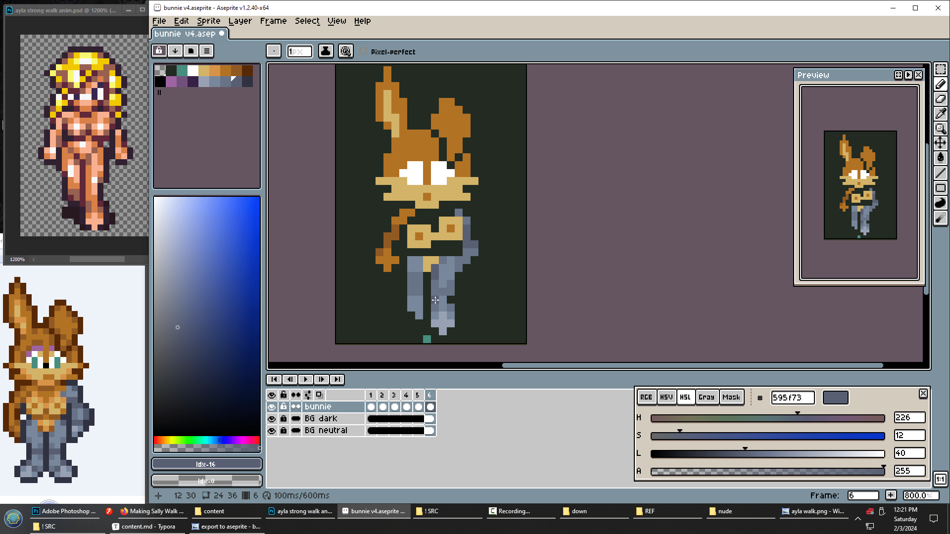This screenshot has height=534, width=950.
Task: Select the Eyedropper tool
Action: [940, 114]
